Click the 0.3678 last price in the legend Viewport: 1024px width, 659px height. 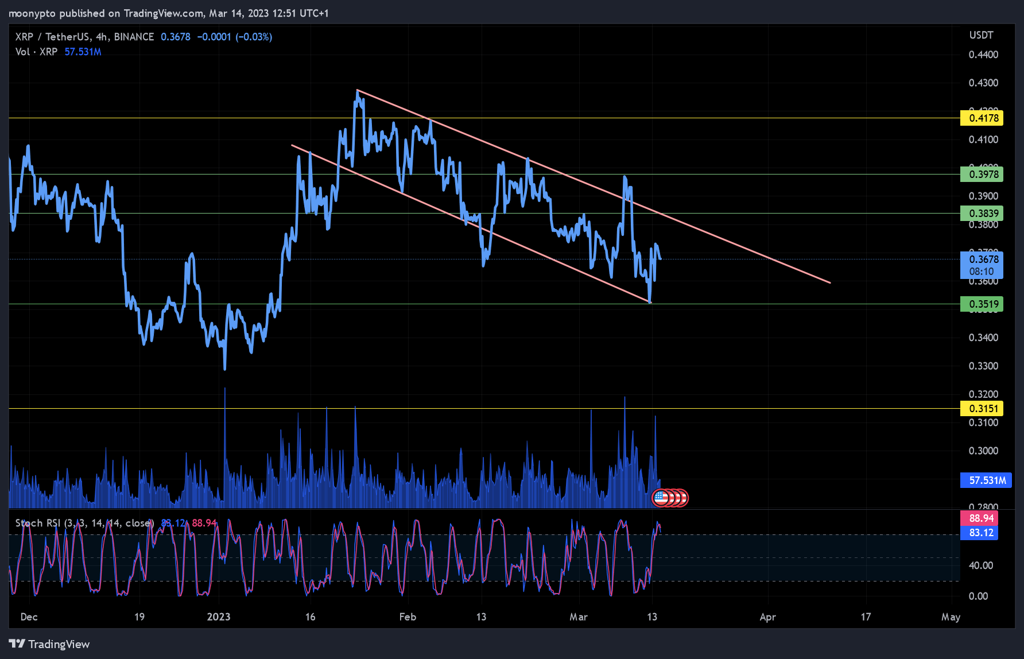click(176, 37)
